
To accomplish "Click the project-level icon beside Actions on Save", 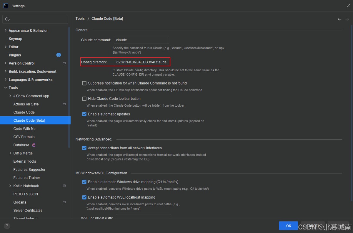I will click(x=64, y=104).
